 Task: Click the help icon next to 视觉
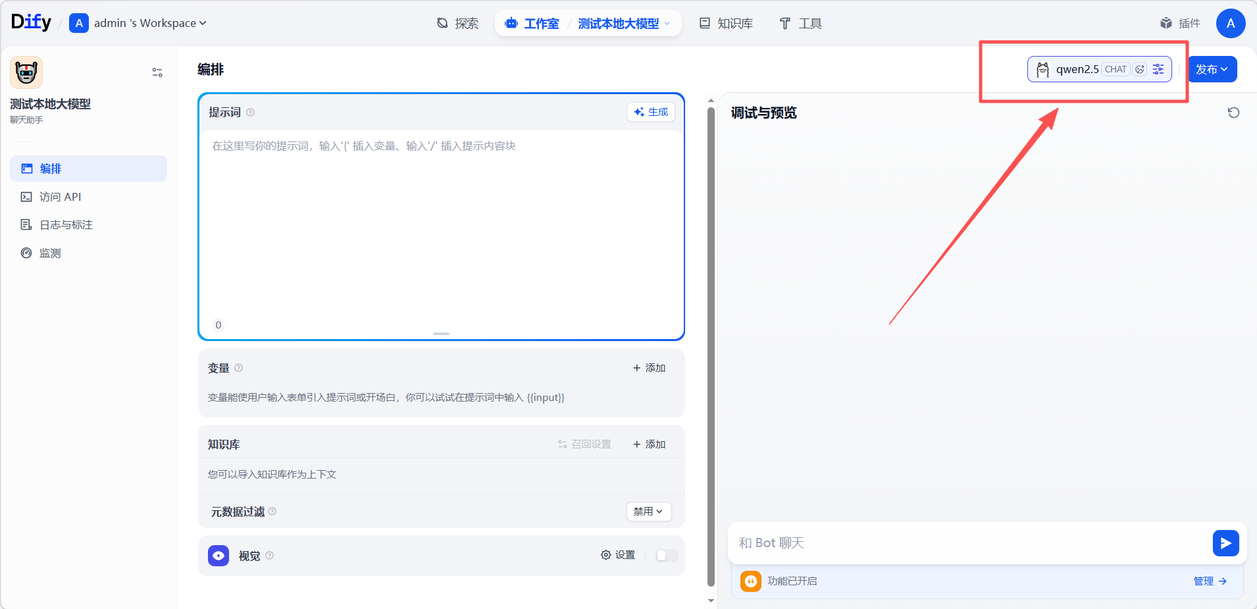click(270, 556)
